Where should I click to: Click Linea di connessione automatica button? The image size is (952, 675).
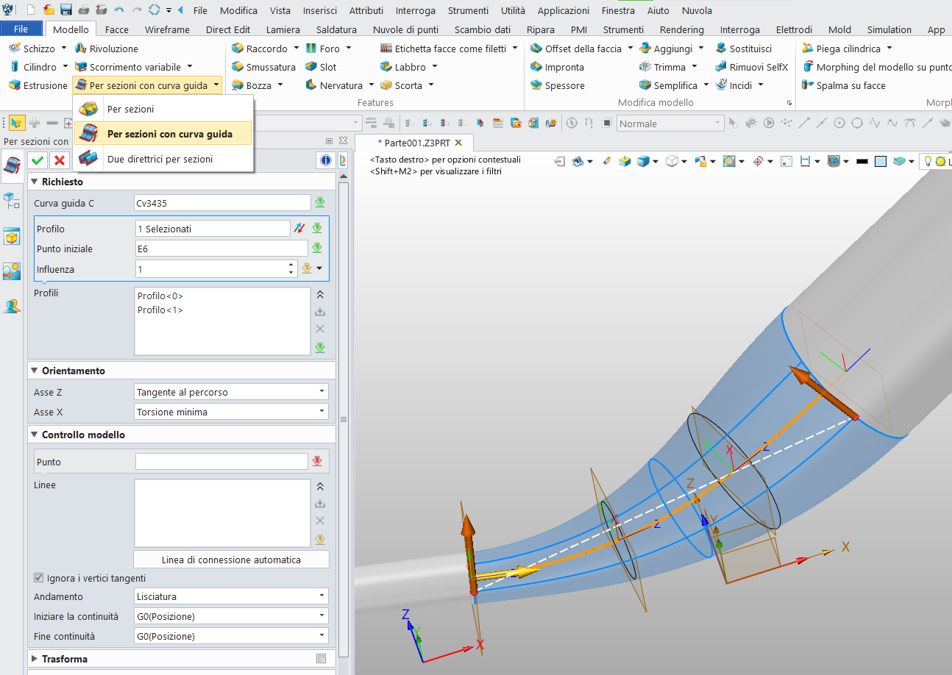(x=231, y=560)
